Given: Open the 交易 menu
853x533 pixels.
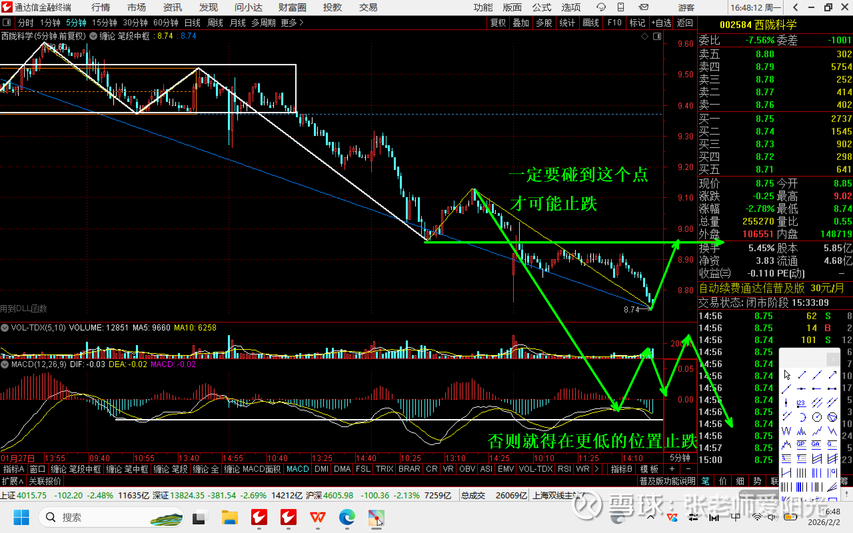Looking at the screenshot, I should [x=368, y=7].
